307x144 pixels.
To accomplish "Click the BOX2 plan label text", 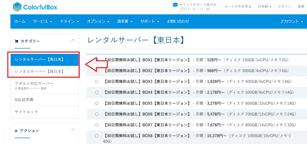I will (147, 70).
